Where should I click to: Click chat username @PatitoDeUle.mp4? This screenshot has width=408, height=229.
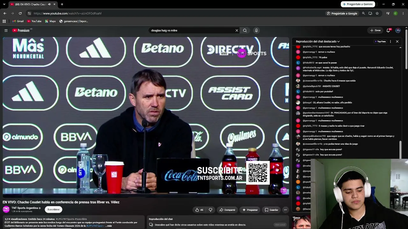coord(312,68)
